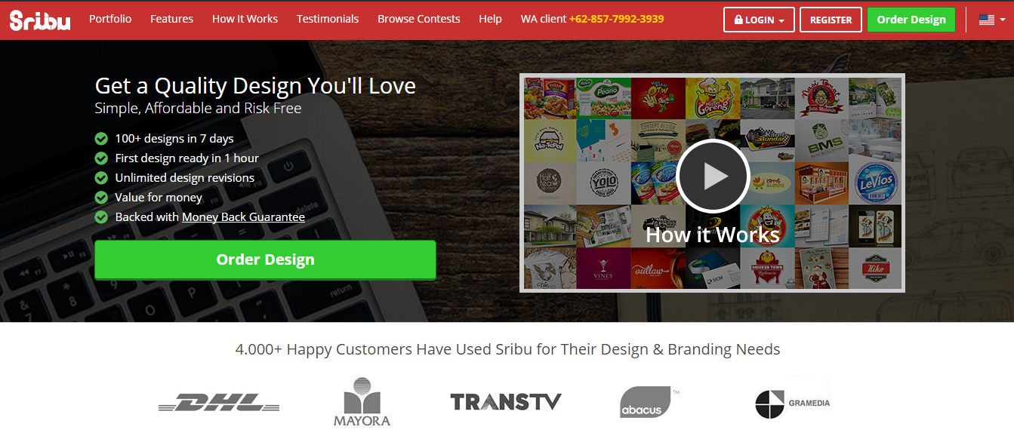This screenshot has width=1014, height=436.
Task: Follow the Money Back Guarantee link
Action: pos(243,217)
